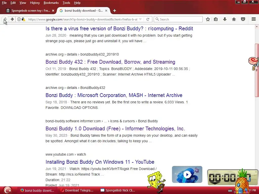Click the on-screen keyboard tray icon
This screenshot has height=194, width=259.
[230, 190]
